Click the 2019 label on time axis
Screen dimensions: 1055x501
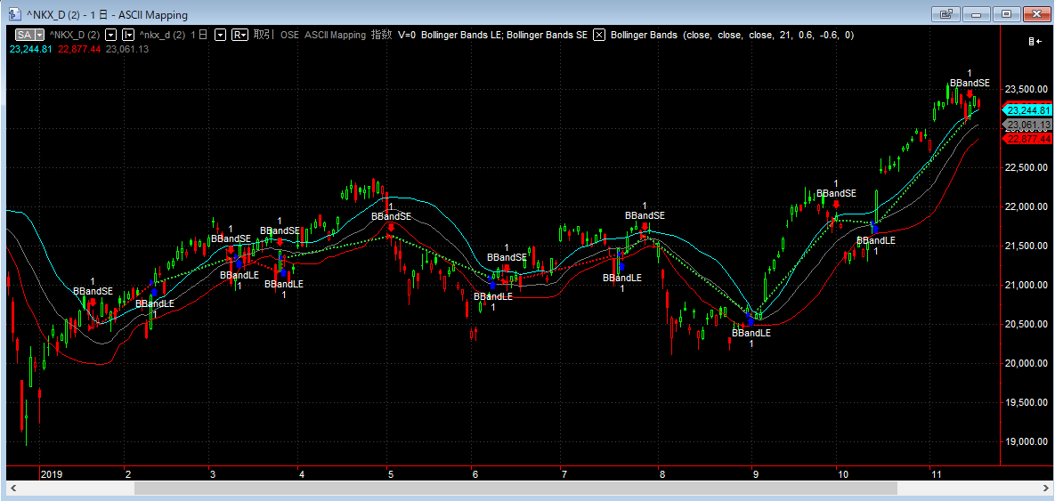tap(52, 474)
